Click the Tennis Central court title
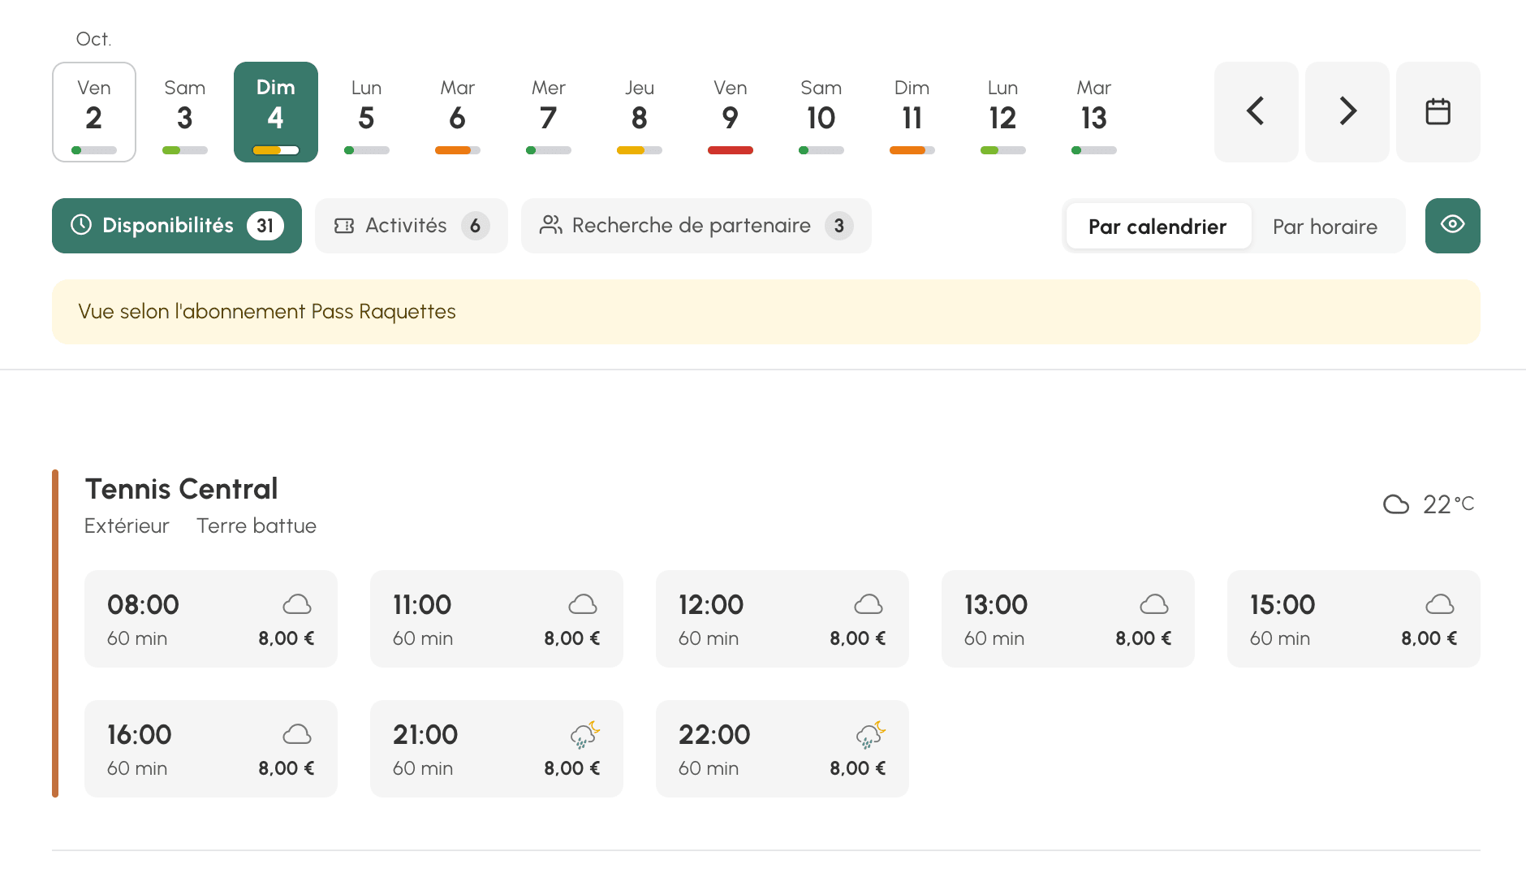1526x895 pixels. click(182, 489)
